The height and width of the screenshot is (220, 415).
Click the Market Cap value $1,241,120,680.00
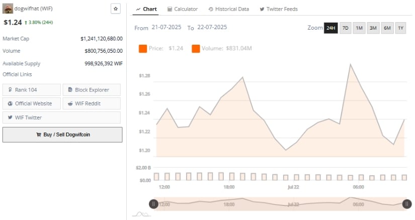point(102,39)
